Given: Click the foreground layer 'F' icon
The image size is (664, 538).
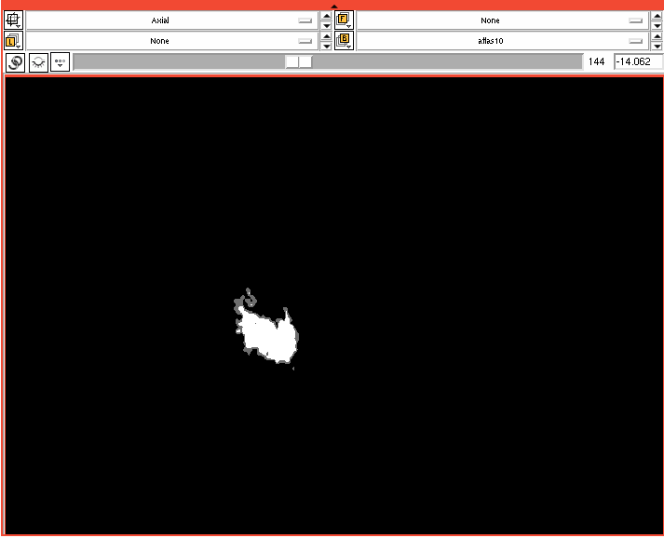Looking at the screenshot, I should pyautogui.click(x=345, y=20).
